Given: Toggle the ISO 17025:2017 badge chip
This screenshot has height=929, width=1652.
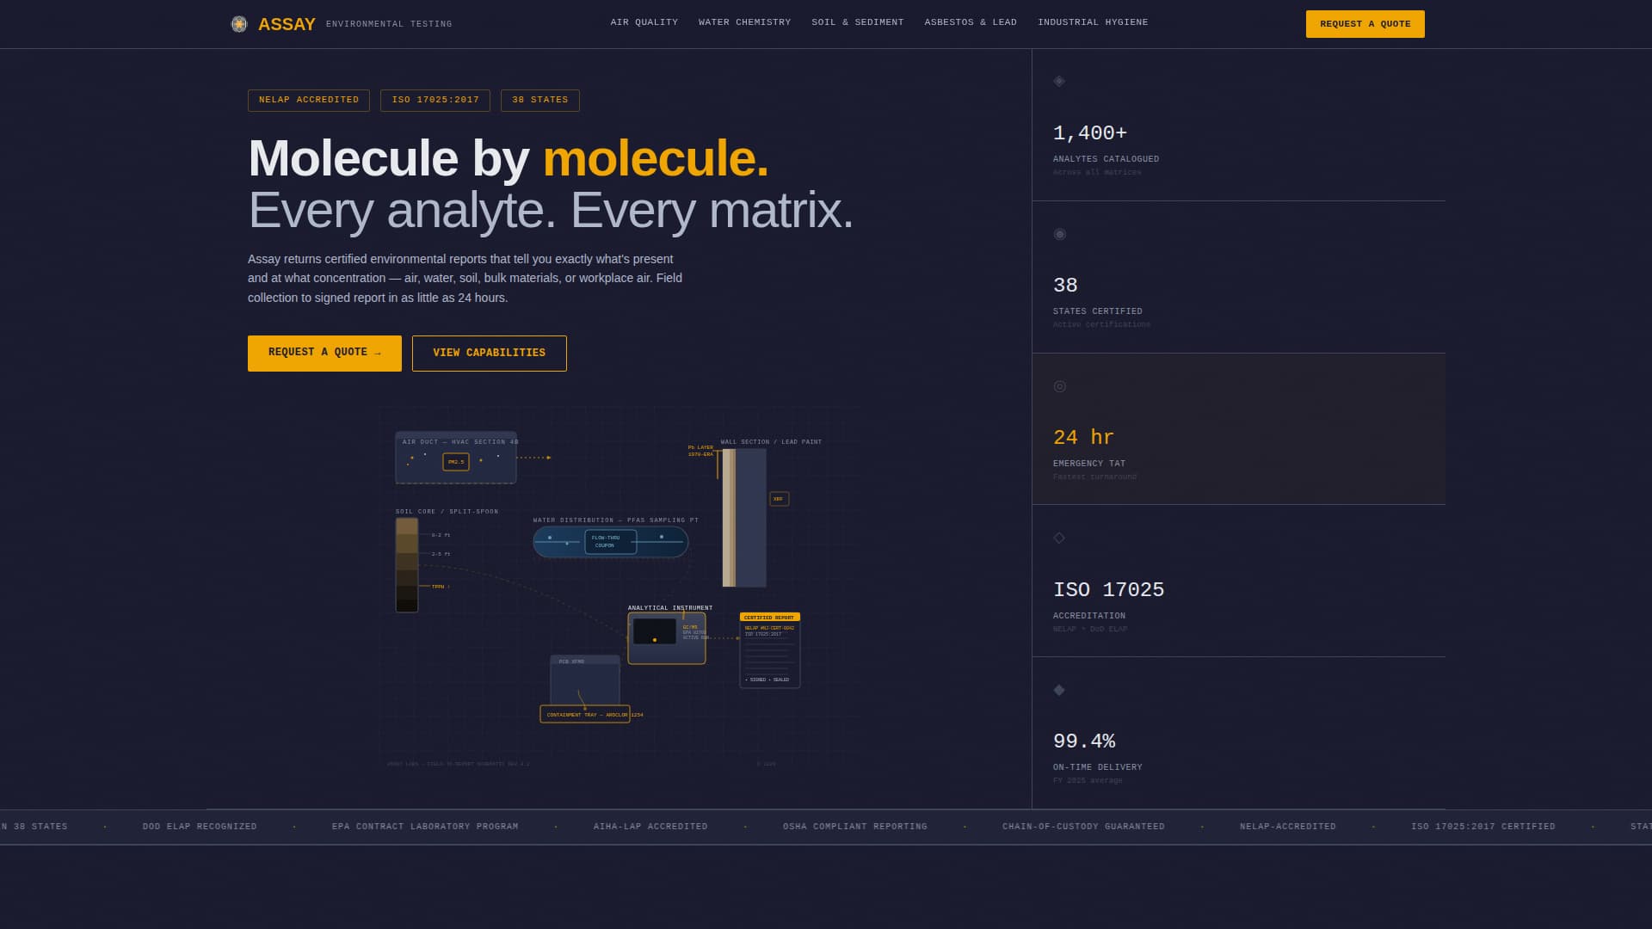Looking at the screenshot, I should (x=435, y=100).
